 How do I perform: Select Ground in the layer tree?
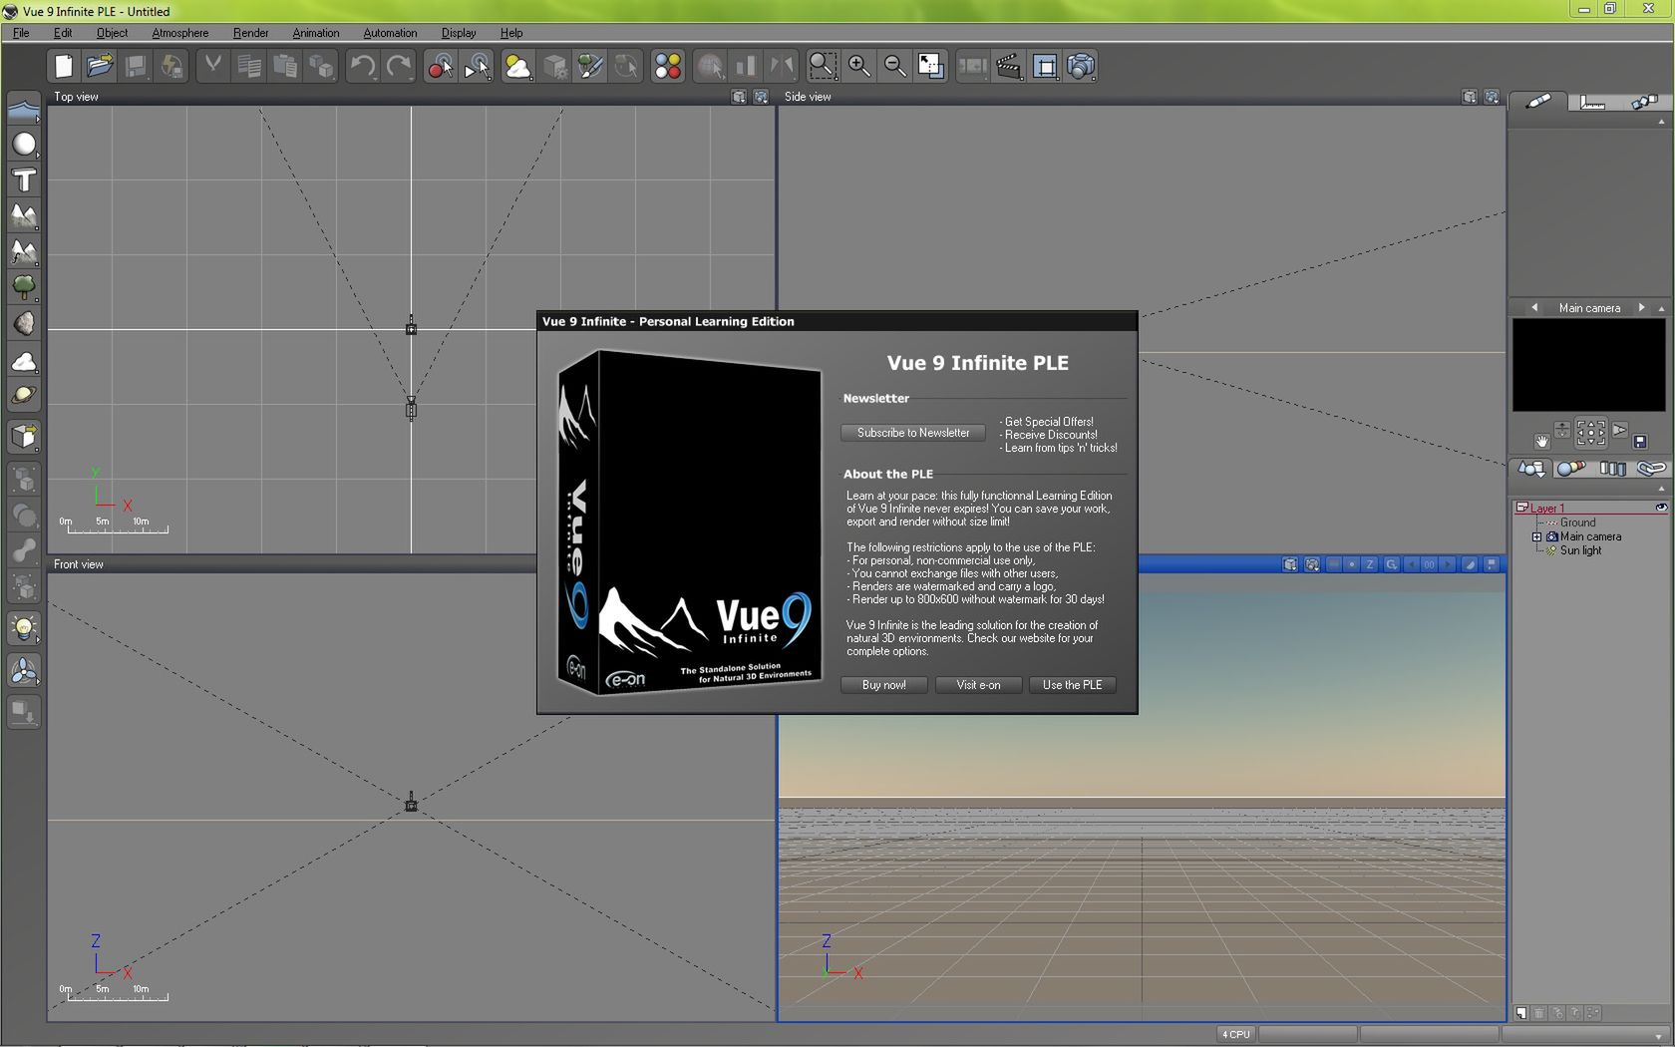pos(1577,523)
